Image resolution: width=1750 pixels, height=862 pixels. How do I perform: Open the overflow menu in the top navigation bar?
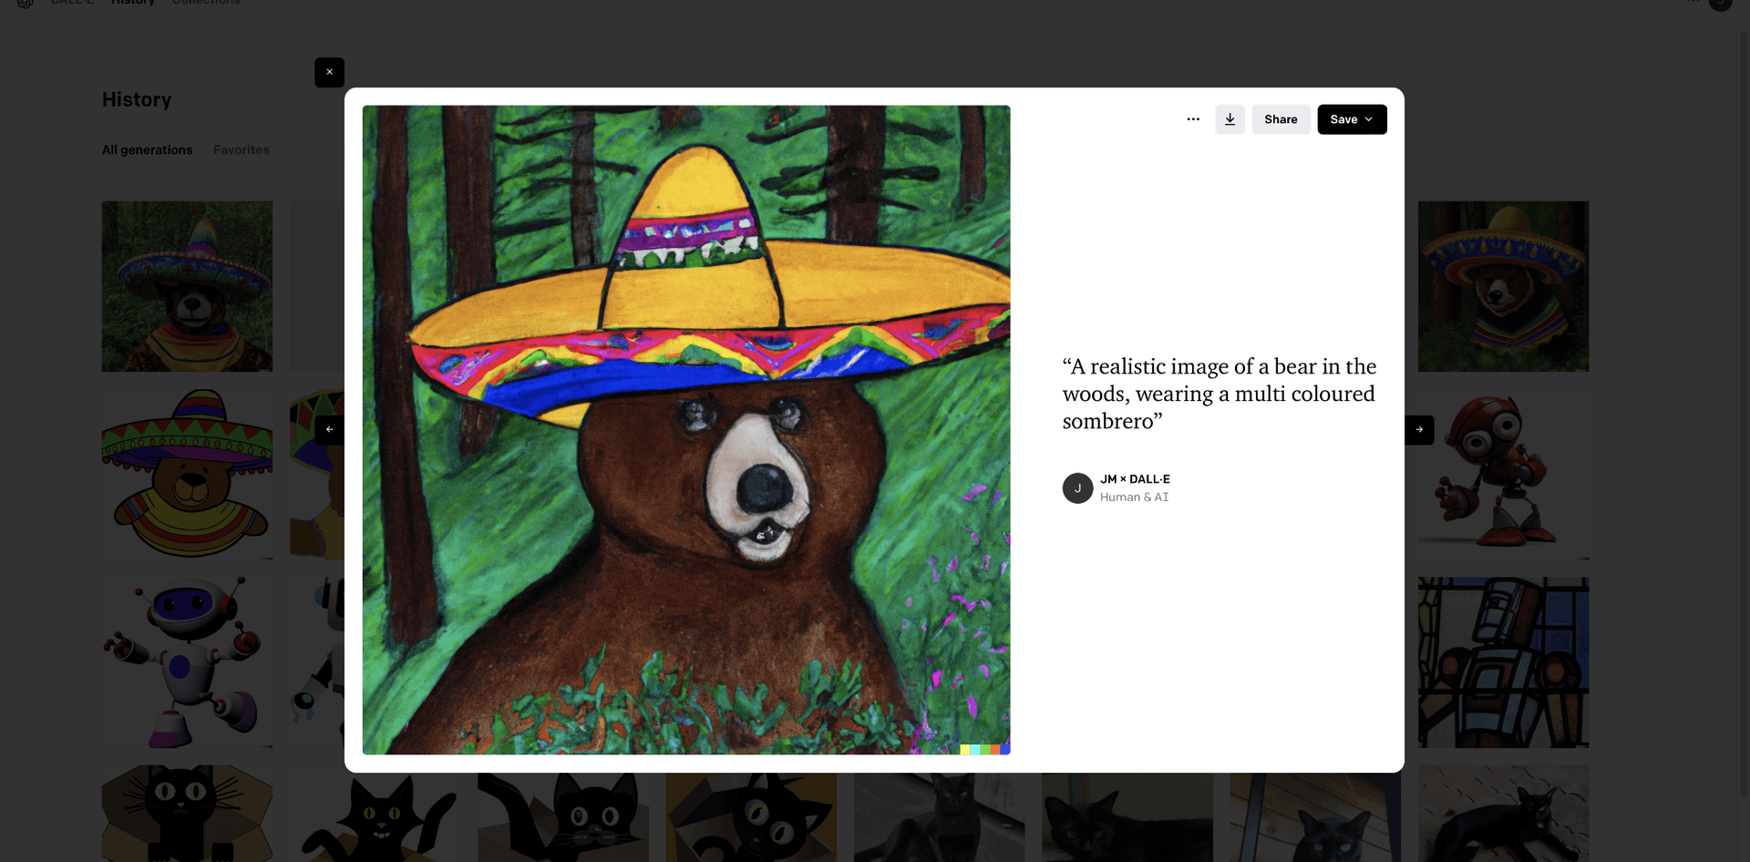pyautogui.click(x=1692, y=4)
